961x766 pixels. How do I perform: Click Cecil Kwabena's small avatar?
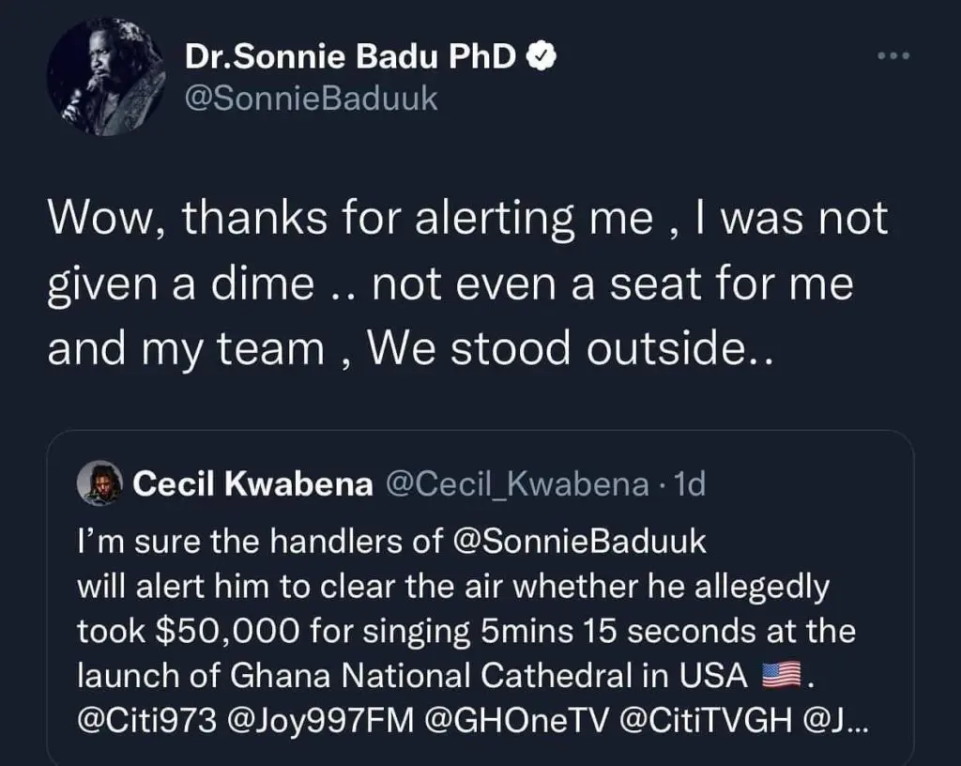point(99,483)
